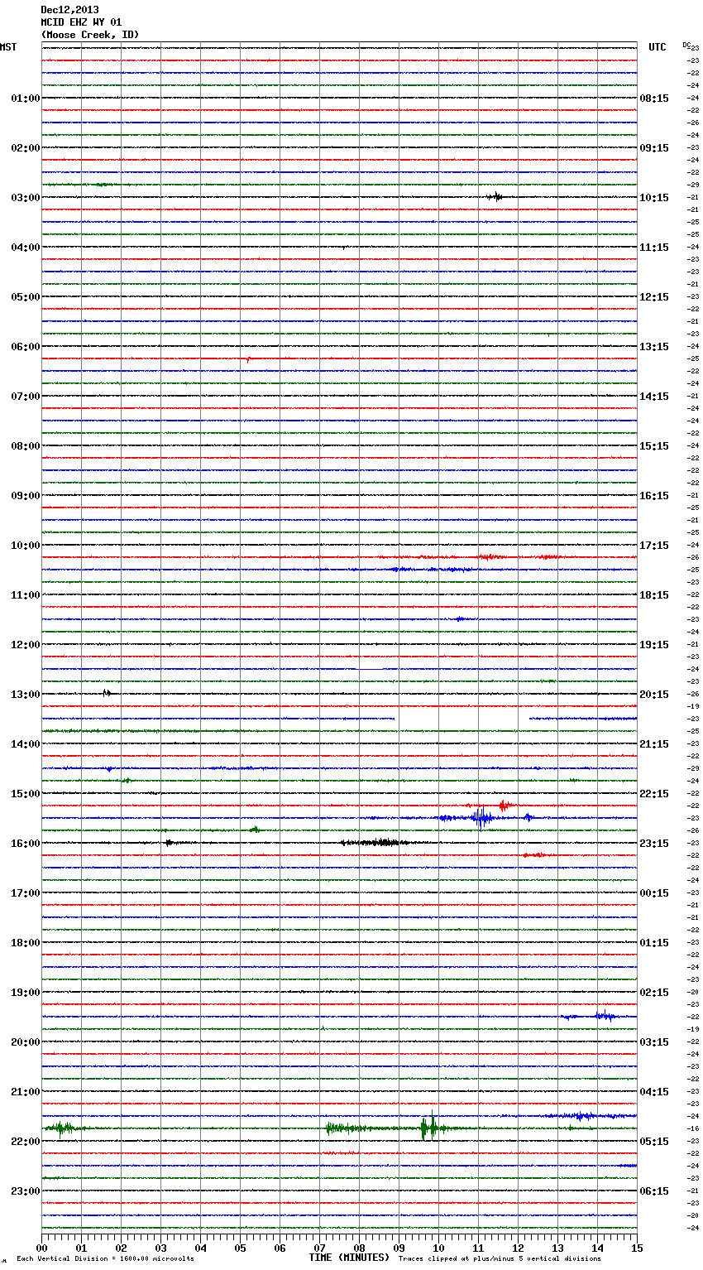This screenshot has width=703, height=1270.
Task: Click the 04:15 UTC time label
Action: [654, 1092]
